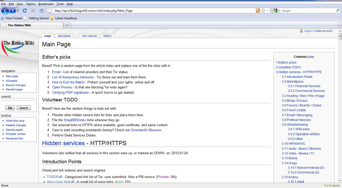
Task: Open the Onionland's Museum link
Action: pos(146,130)
